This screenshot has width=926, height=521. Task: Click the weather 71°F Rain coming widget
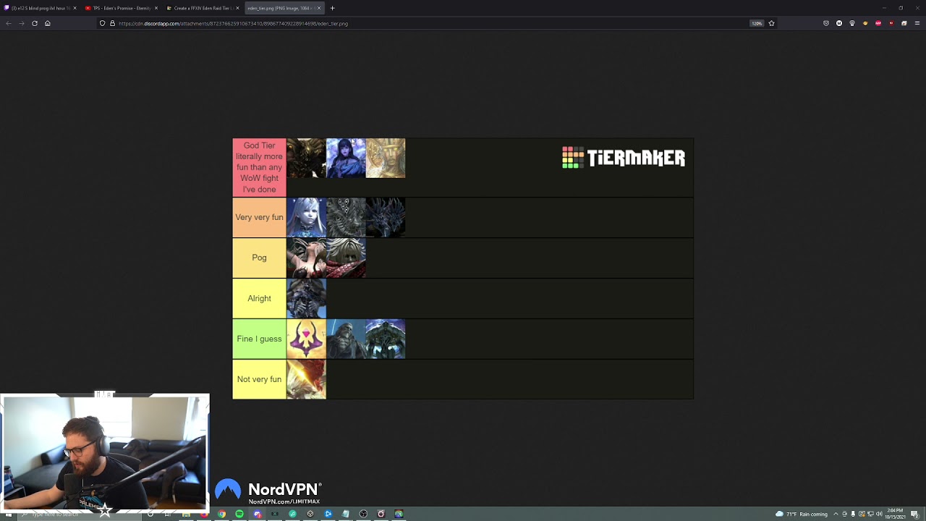pos(802,514)
